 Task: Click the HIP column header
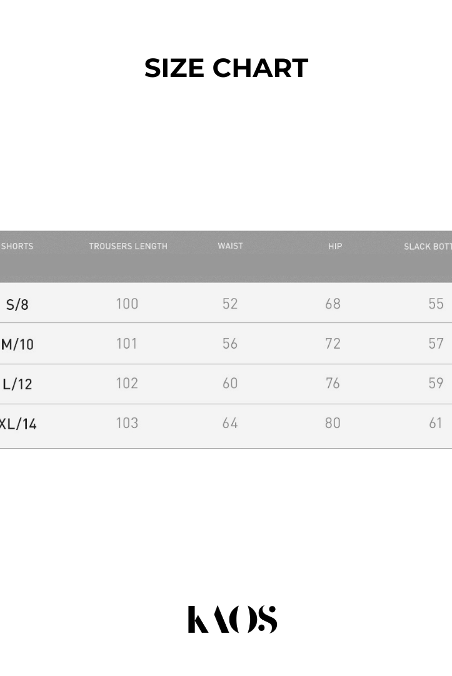coord(335,247)
